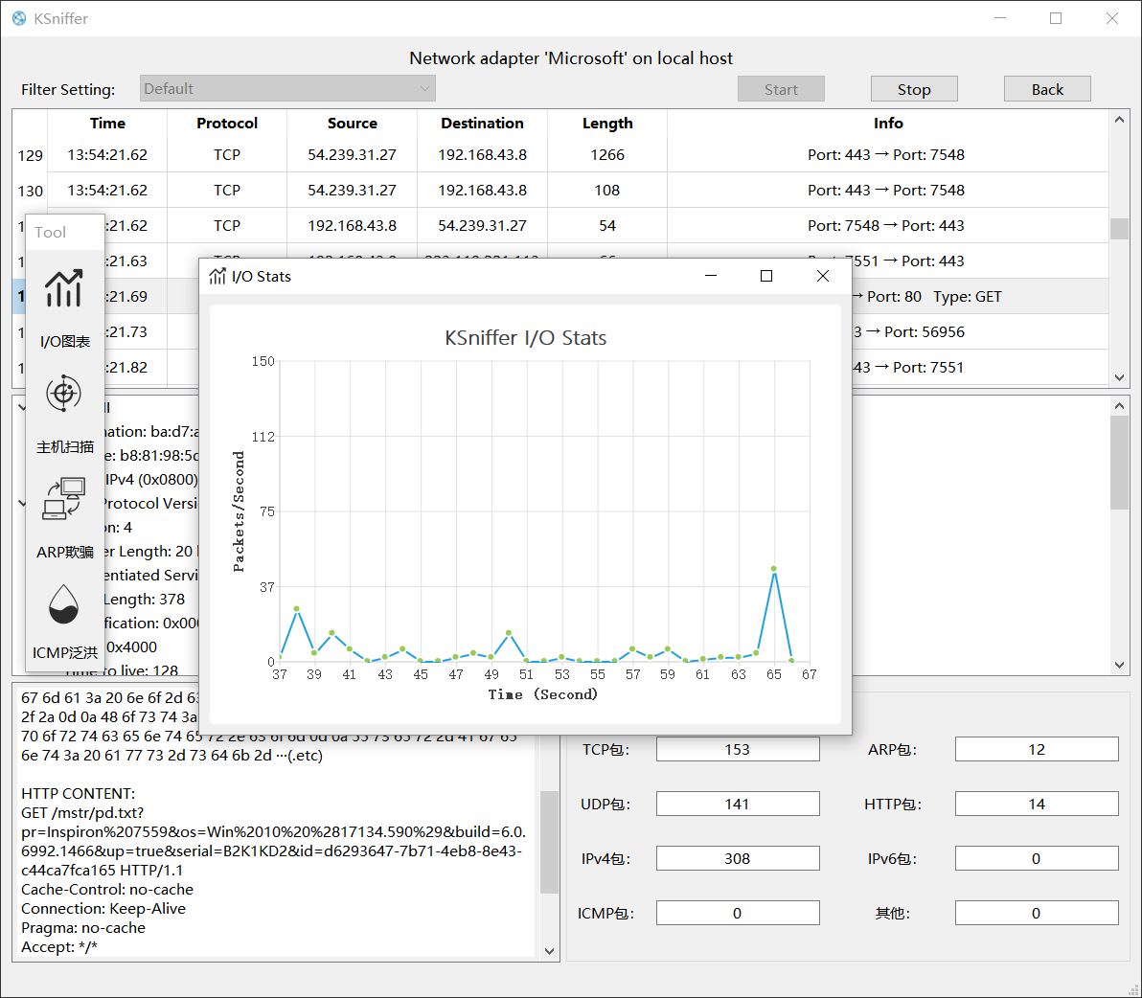1142x998 pixels.
Task: Click the Start capture button
Action: pyautogui.click(x=781, y=89)
